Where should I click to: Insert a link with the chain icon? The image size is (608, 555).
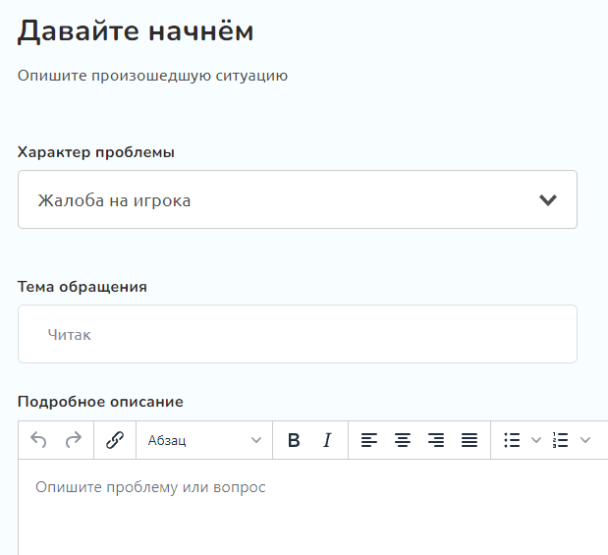point(115,440)
